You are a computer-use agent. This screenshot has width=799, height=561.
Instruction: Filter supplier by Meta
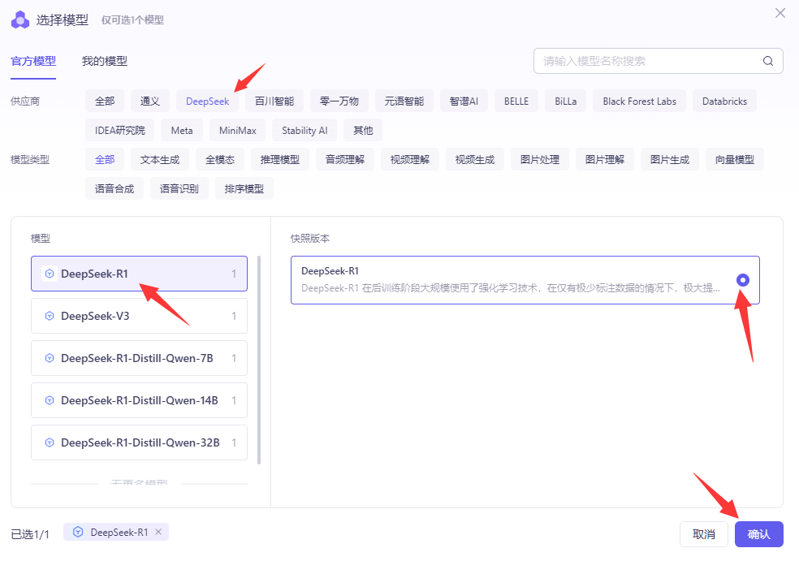[x=182, y=131]
